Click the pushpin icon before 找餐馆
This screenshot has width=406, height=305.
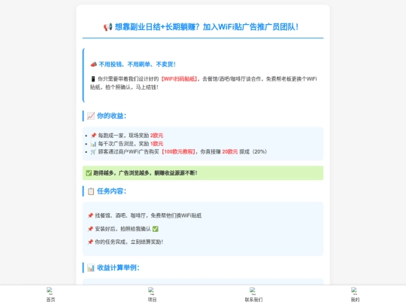pyautogui.click(x=90, y=215)
